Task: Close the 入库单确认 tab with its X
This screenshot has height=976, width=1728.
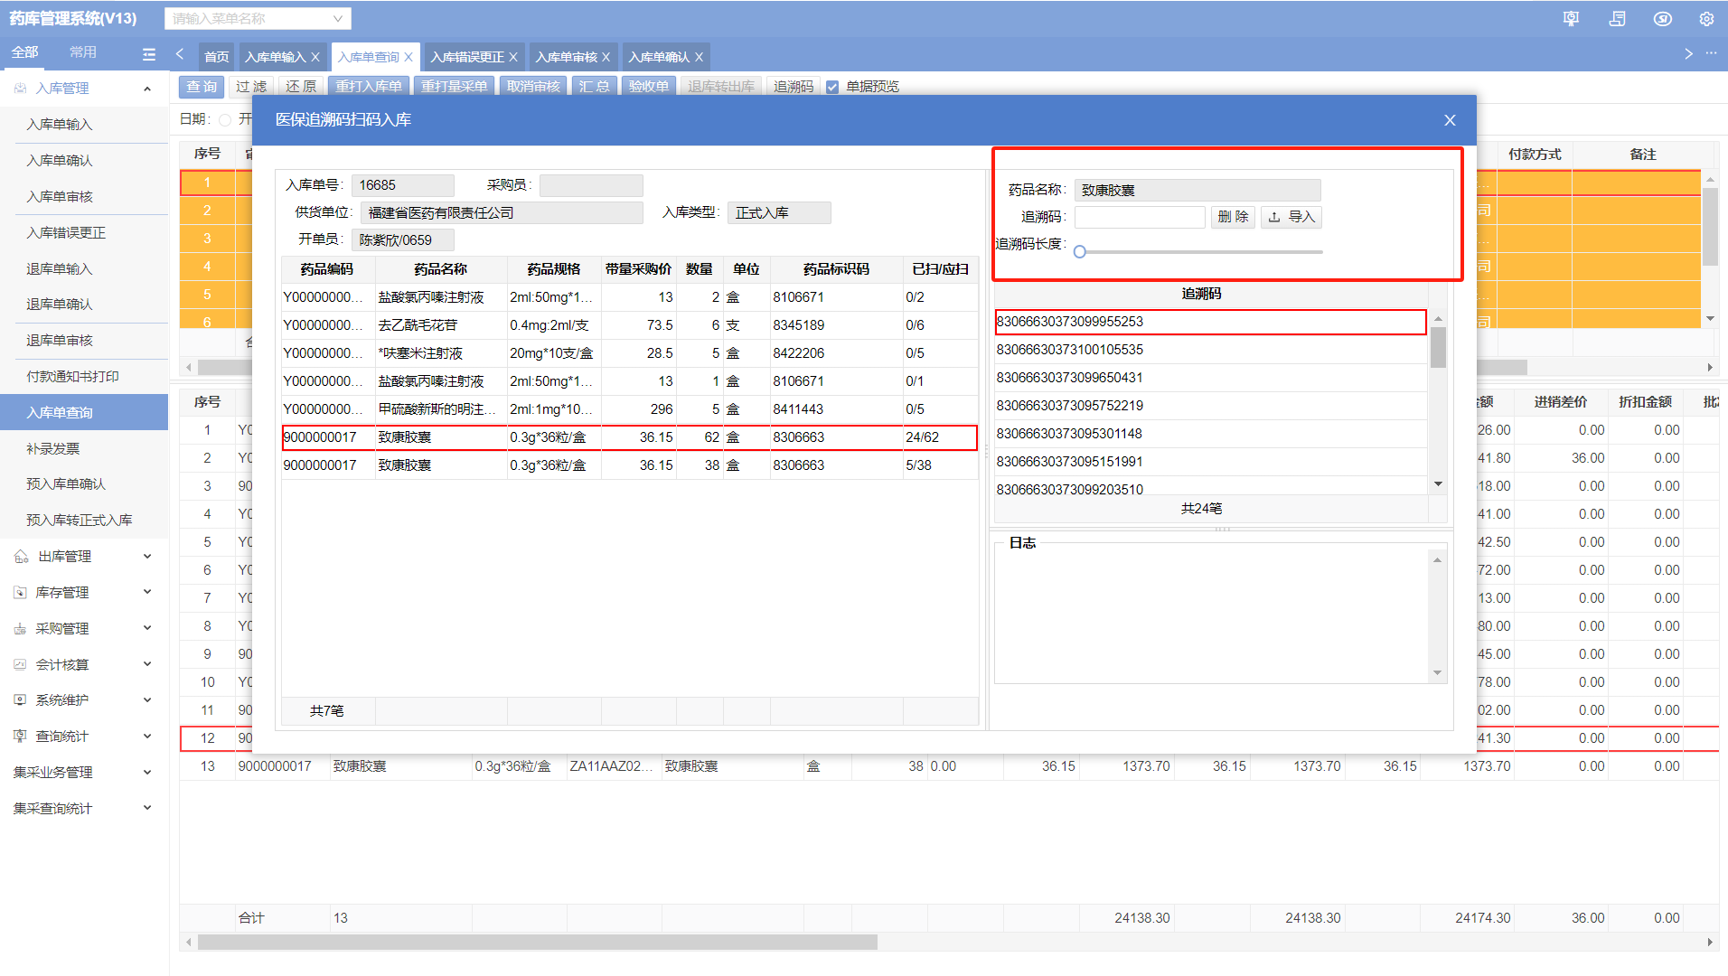Action: click(x=699, y=57)
